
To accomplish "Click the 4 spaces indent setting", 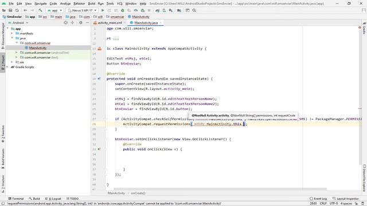I will (346, 204).
